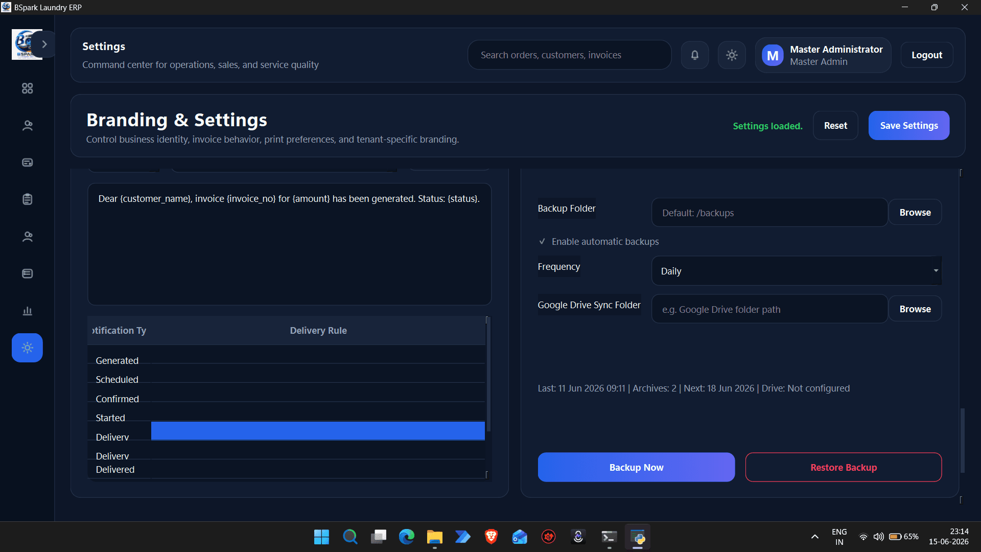981x552 pixels.
Task: Click the highlighted blue Delivery Rule cell
Action: tap(318, 431)
